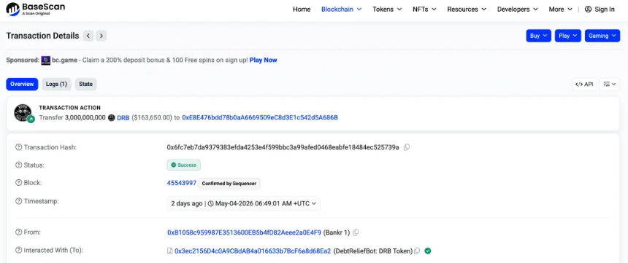Open the Gaming dropdown button
628x263 pixels.
coord(602,36)
